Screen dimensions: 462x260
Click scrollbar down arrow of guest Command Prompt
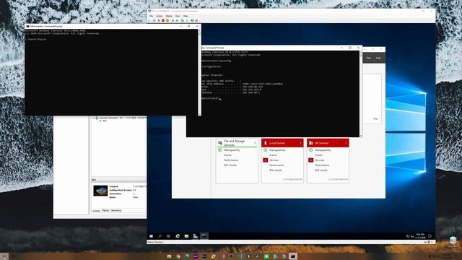point(361,136)
